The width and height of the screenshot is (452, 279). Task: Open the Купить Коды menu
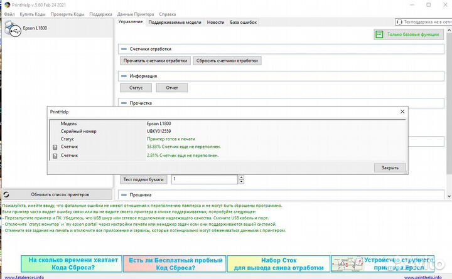(x=32, y=13)
